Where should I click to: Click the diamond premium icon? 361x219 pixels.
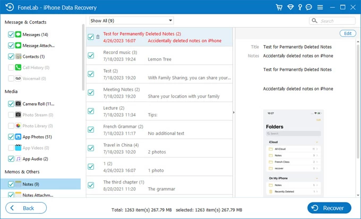click(290, 7)
